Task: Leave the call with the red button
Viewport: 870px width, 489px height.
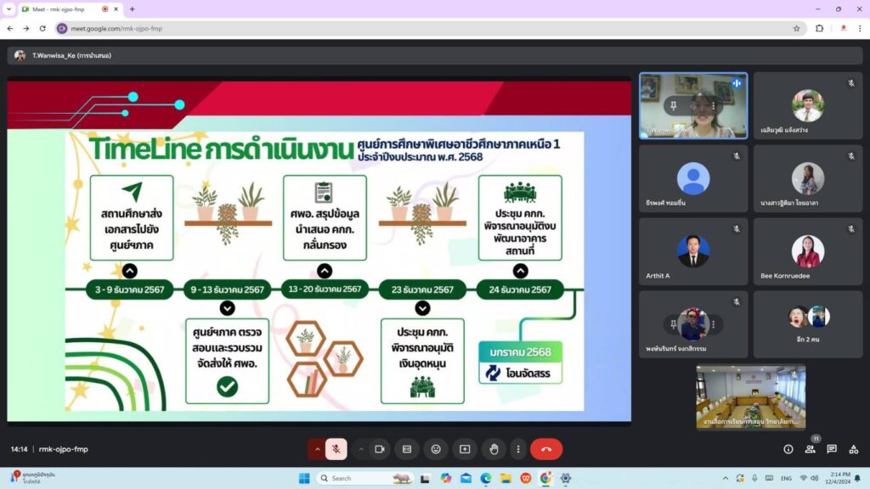Action: coord(546,449)
